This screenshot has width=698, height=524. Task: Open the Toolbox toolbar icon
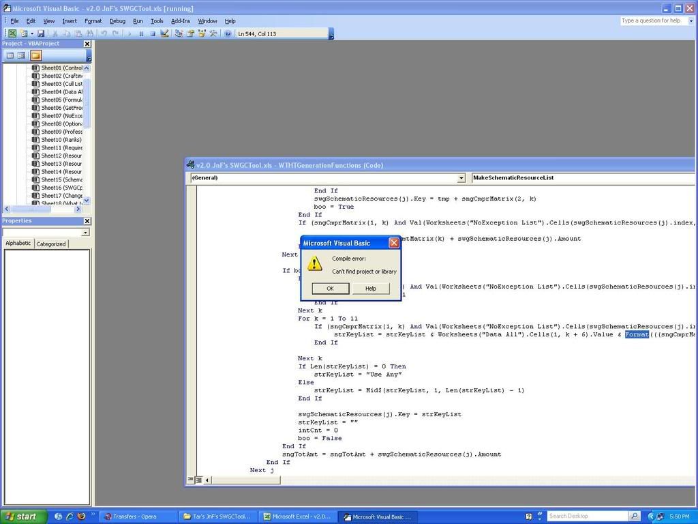pos(213,33)
